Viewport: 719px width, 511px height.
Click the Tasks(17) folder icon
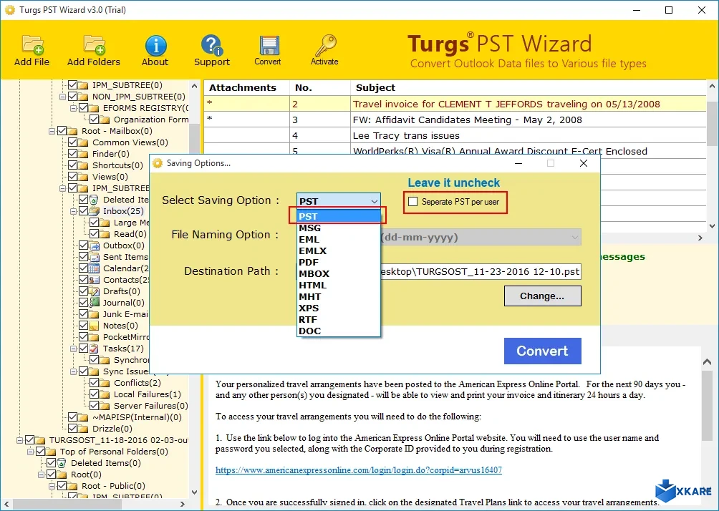tap(94, 349)
